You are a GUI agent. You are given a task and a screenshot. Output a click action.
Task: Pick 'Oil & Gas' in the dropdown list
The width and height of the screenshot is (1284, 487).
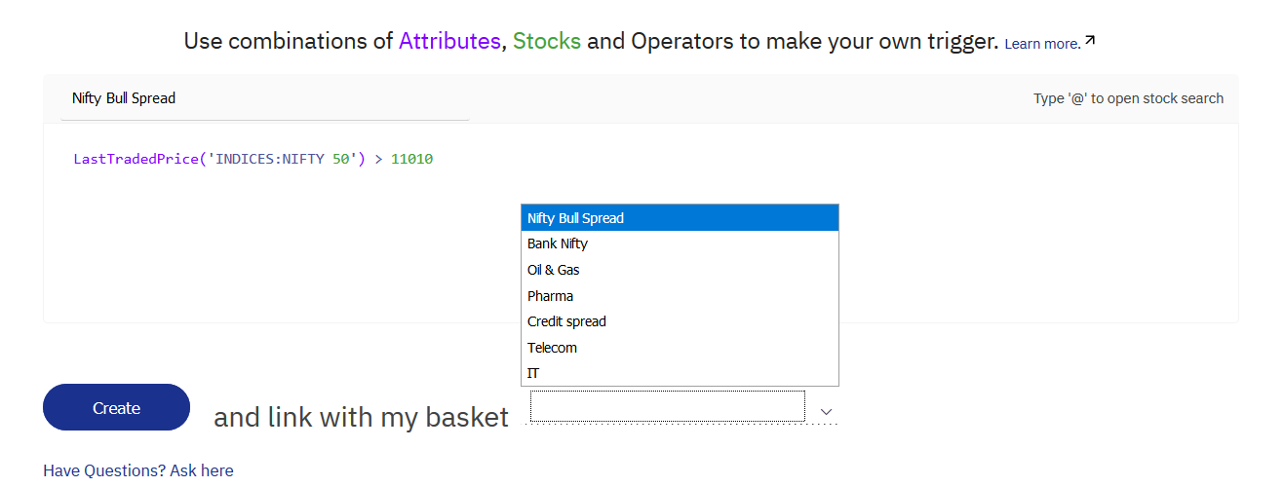point(680,270)
